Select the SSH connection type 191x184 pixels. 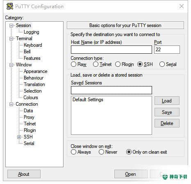(x=140, y=64)
